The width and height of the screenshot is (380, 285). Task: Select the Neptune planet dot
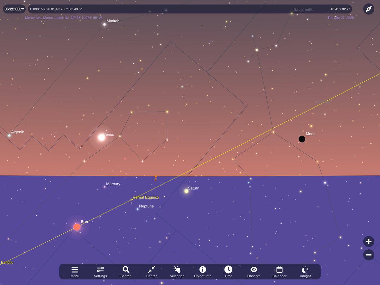pos(138,209)
